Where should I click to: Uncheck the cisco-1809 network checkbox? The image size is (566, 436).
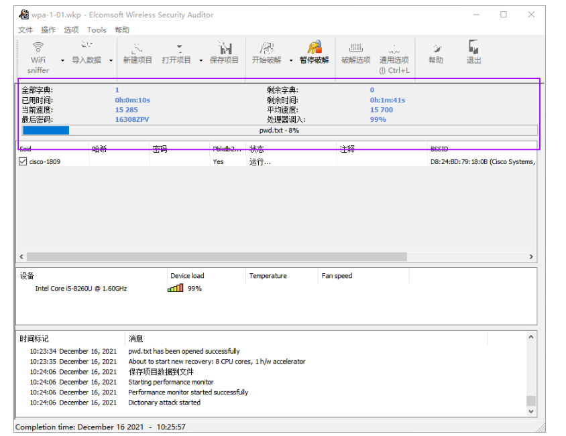(23, 161)
